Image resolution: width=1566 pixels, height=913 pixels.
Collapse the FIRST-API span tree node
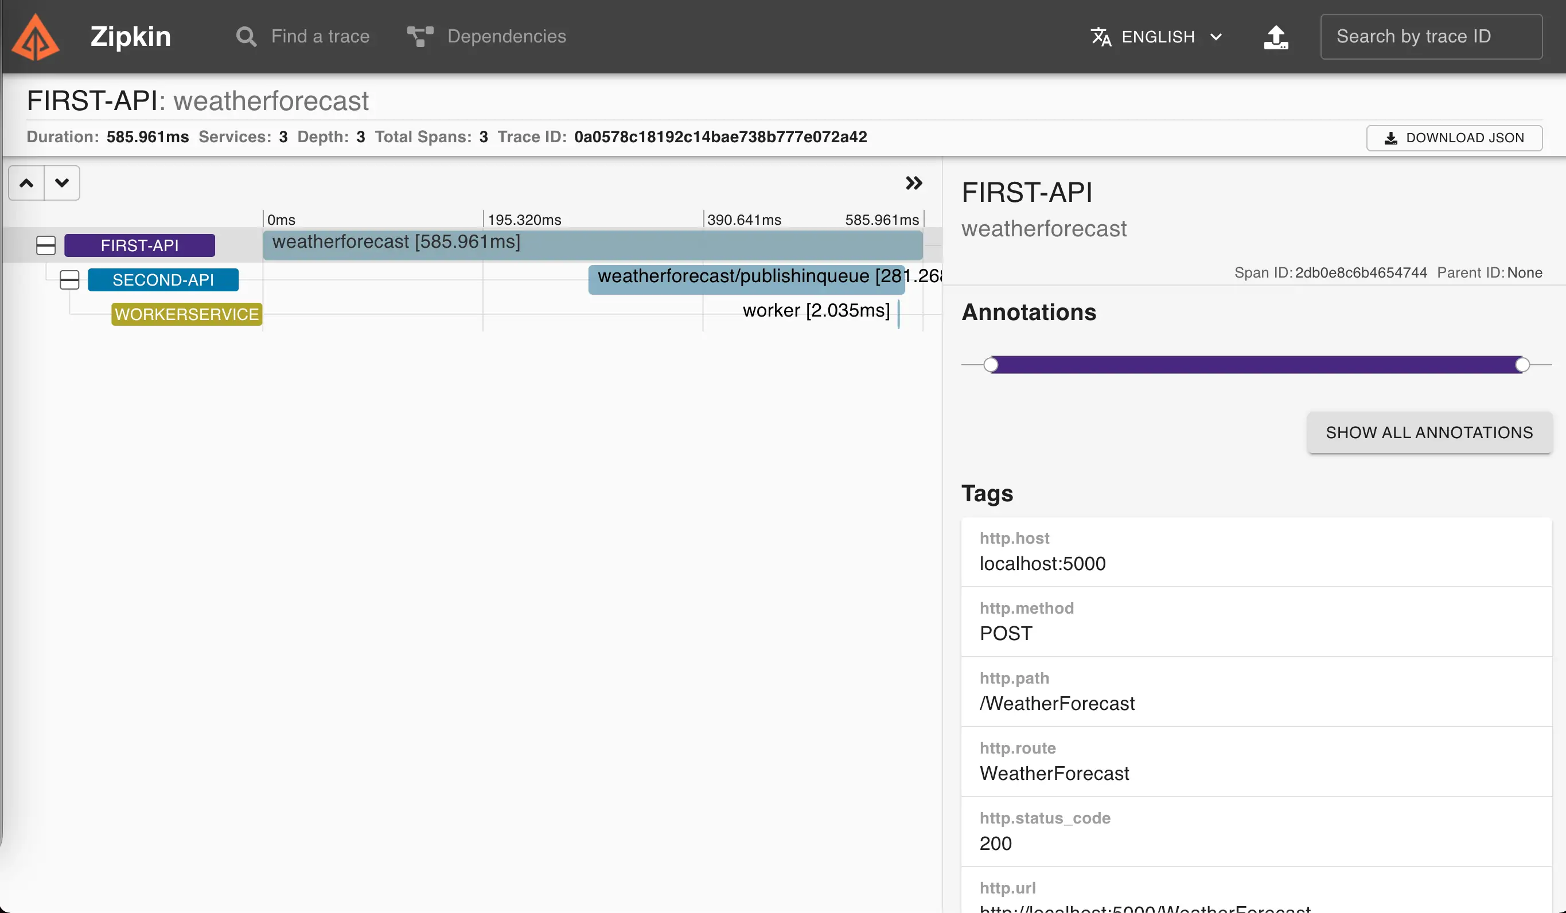coord(46,245)
